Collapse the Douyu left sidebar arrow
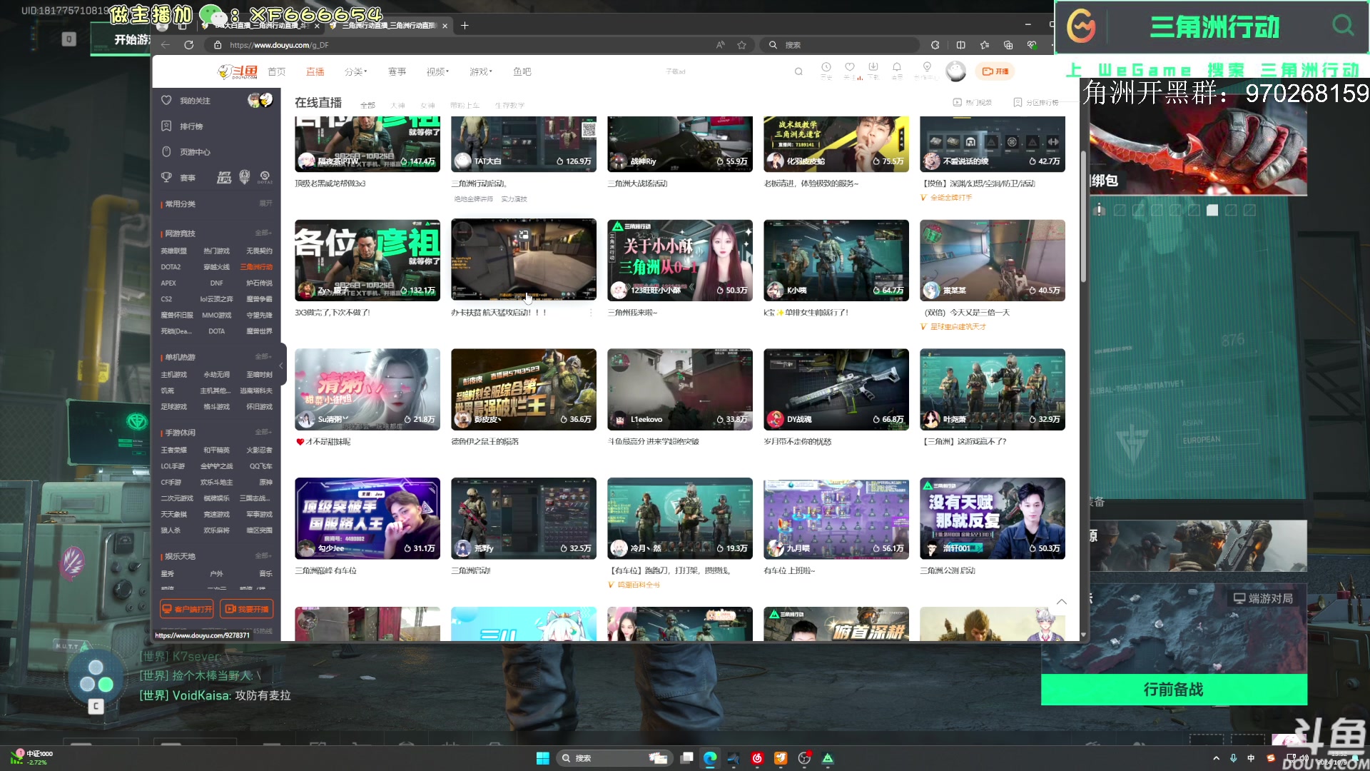1370x771 pixels. [x=281, y=366]
